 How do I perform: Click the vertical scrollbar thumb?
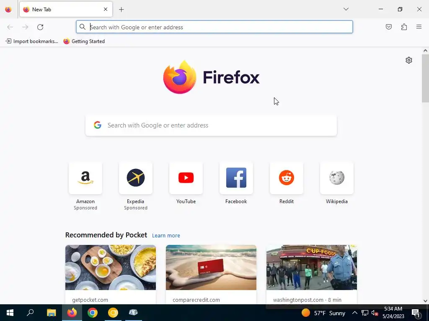pos(425,78)
